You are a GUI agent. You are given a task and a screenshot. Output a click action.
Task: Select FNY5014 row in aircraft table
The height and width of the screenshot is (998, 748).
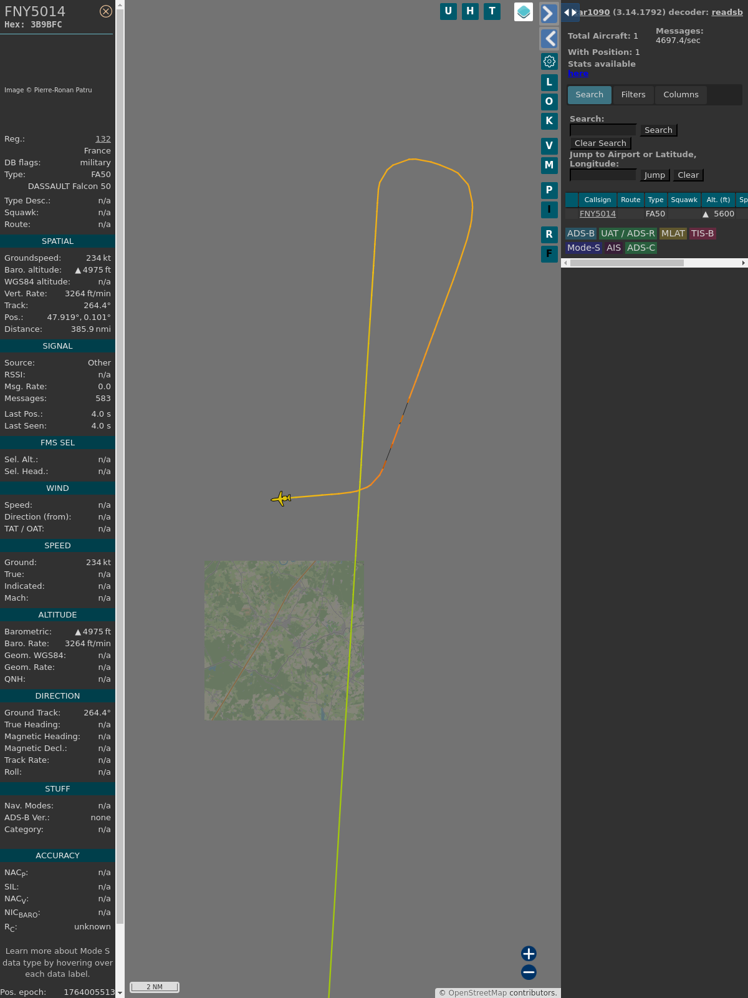[x=656, y=214]
